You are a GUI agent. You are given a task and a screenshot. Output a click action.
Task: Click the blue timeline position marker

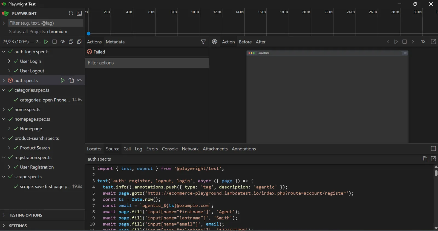pos(88,34)
